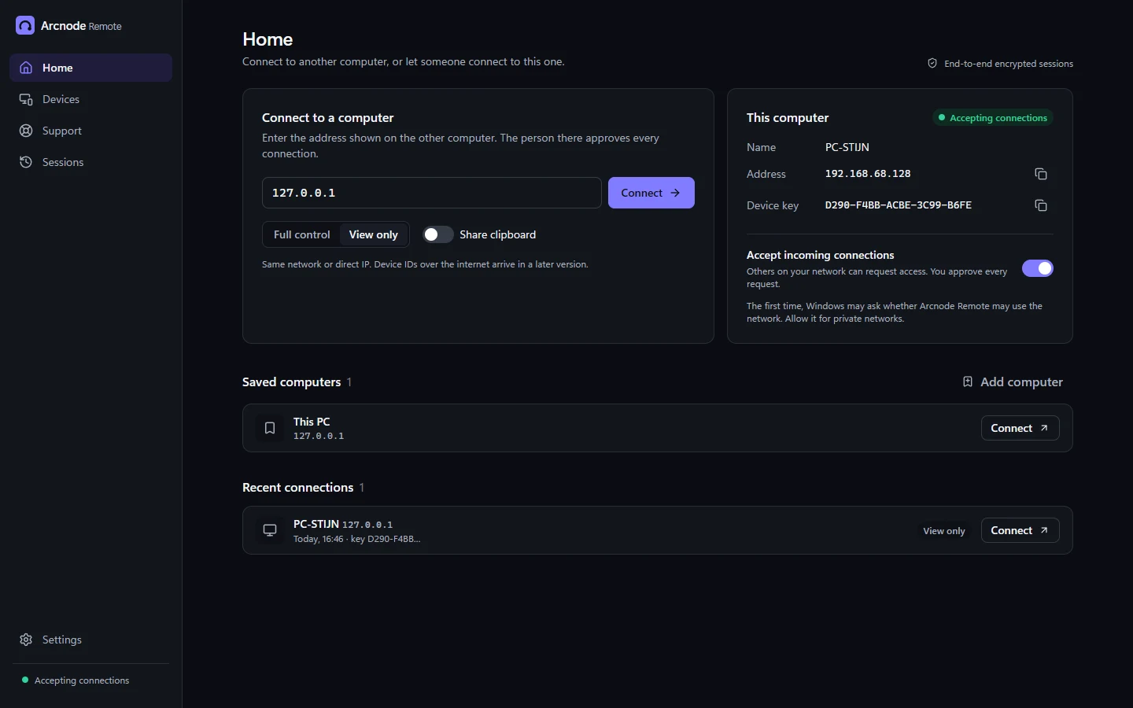
Task: Click the 192.168.68.128 address value
Action: pos(868,174)
